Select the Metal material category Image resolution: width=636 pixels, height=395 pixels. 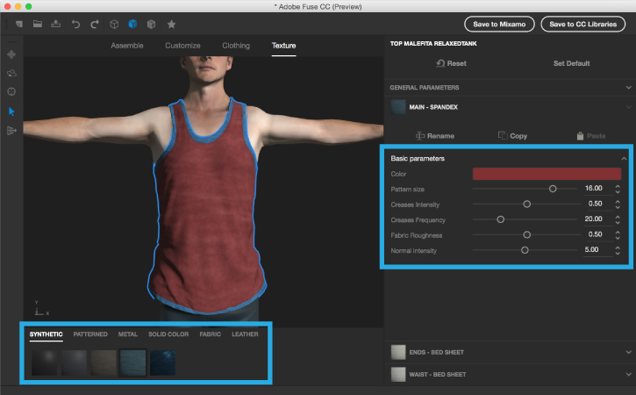tap(128, 334)
